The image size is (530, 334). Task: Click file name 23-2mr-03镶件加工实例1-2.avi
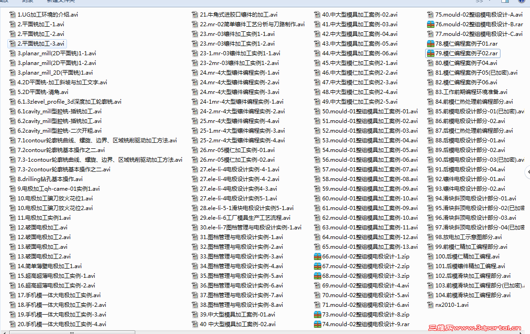(x=239, y=63)
